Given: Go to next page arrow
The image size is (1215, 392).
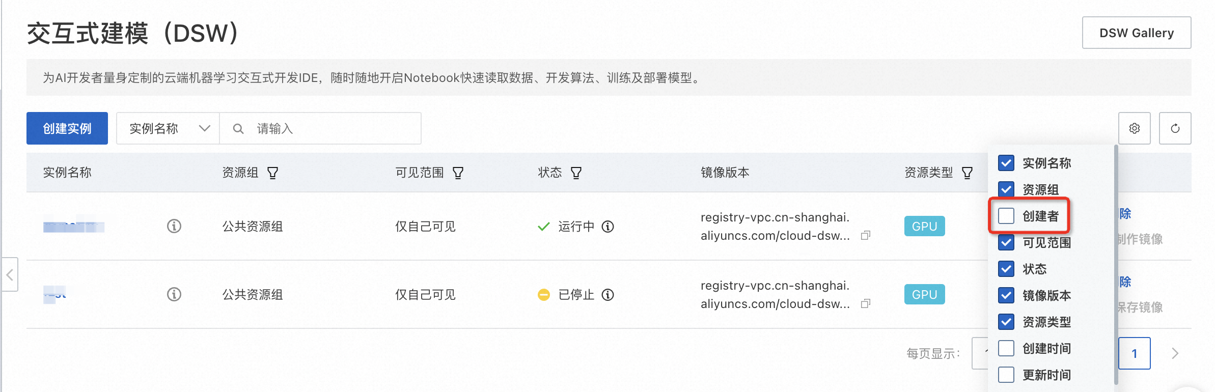Looking at the screenshot, I should point(1175,353).
